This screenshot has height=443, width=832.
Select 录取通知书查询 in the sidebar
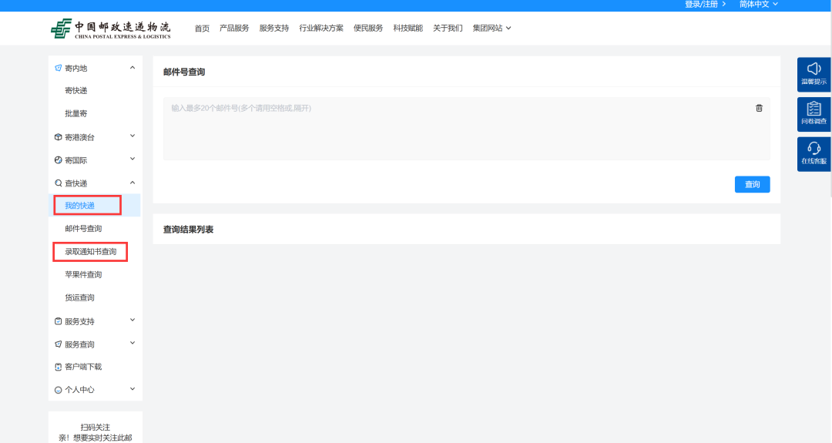[x=91, y=251]
